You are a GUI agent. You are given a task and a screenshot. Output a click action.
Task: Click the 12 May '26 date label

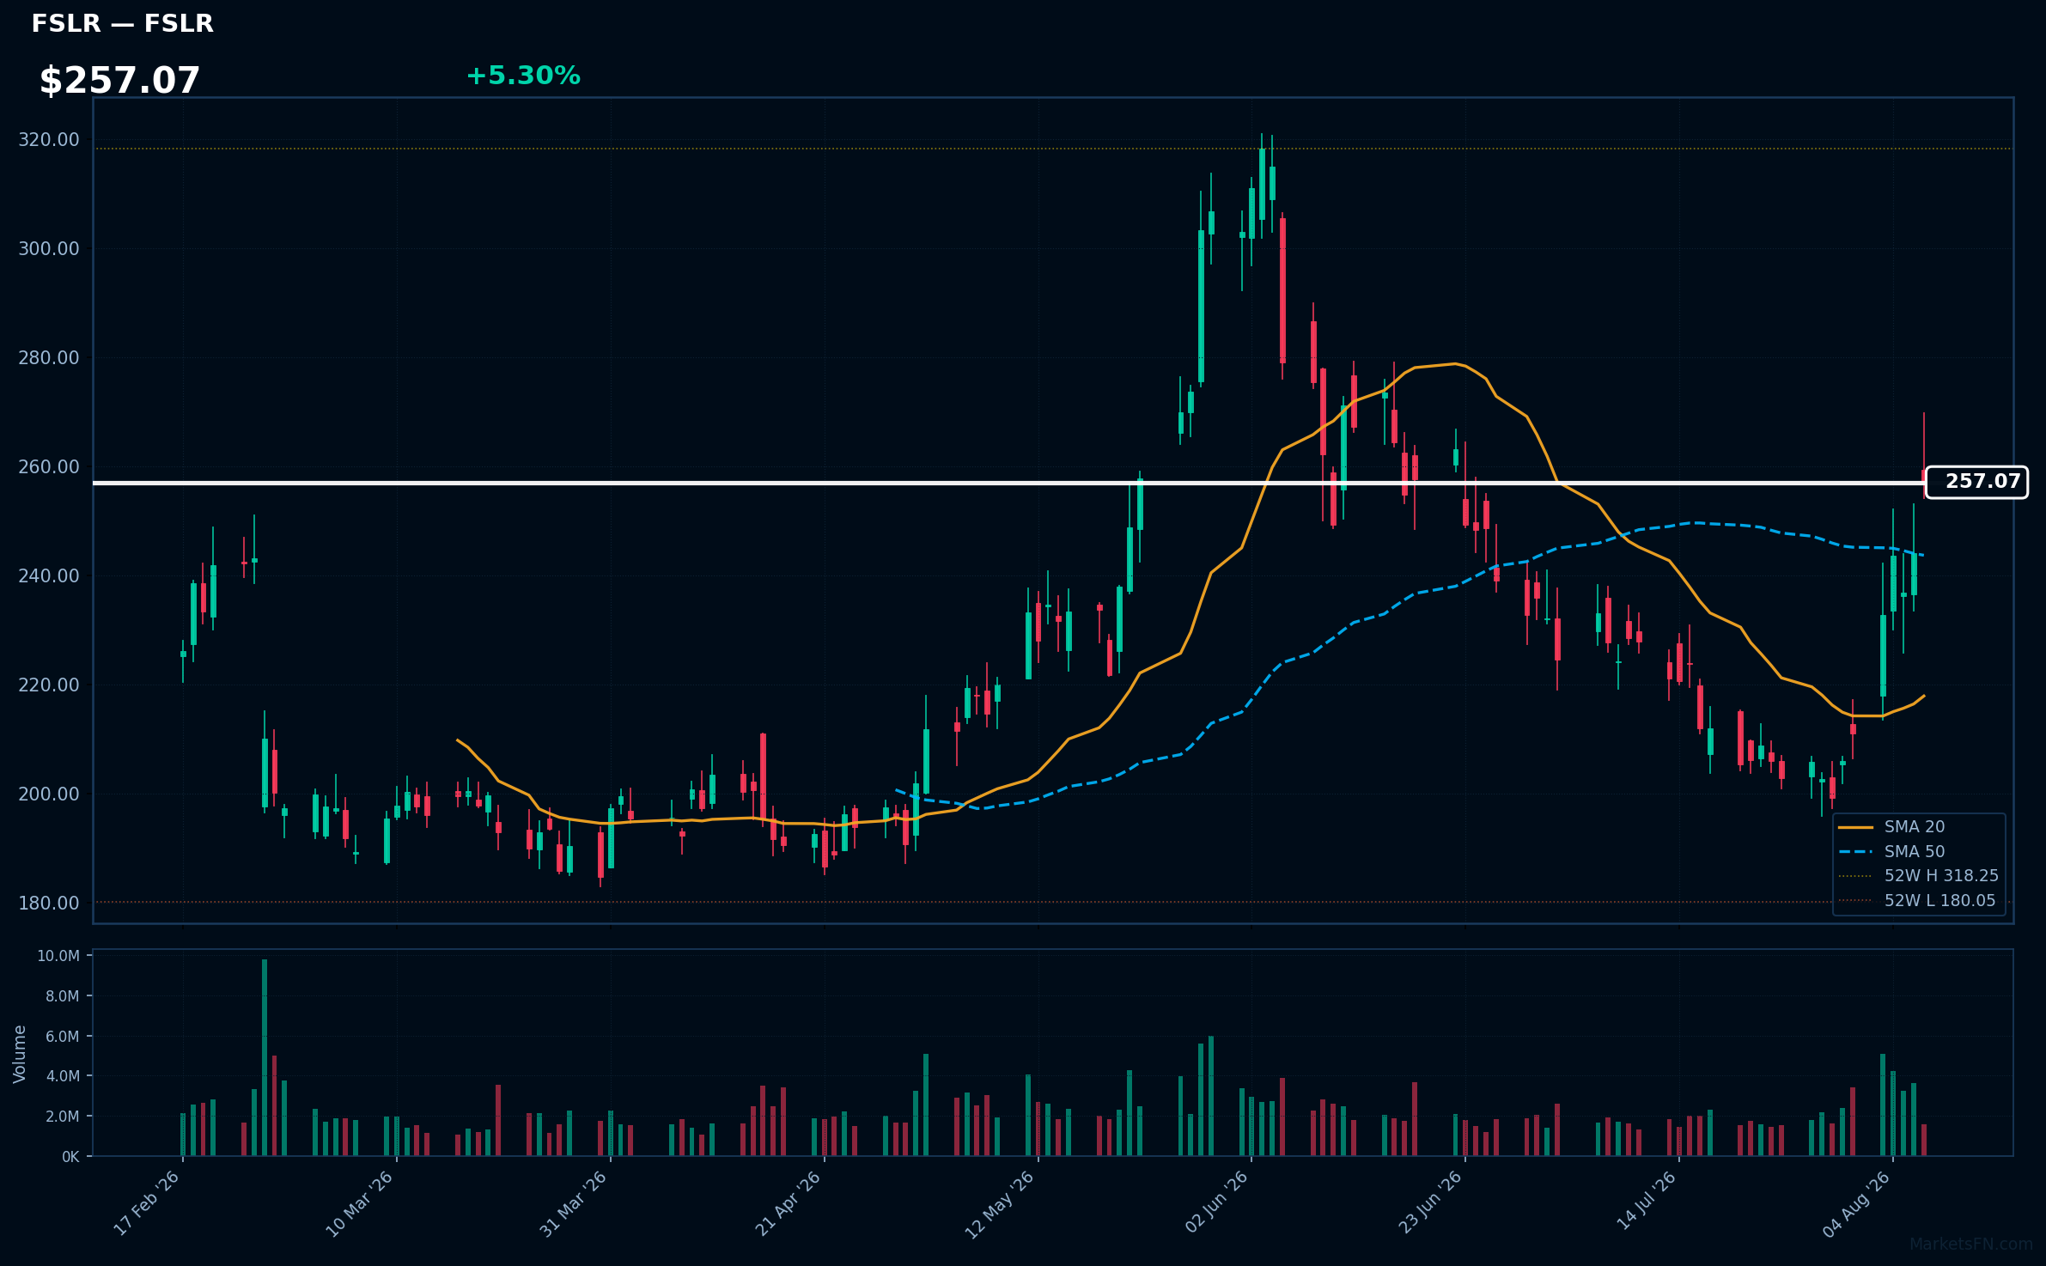point(999,1203)
